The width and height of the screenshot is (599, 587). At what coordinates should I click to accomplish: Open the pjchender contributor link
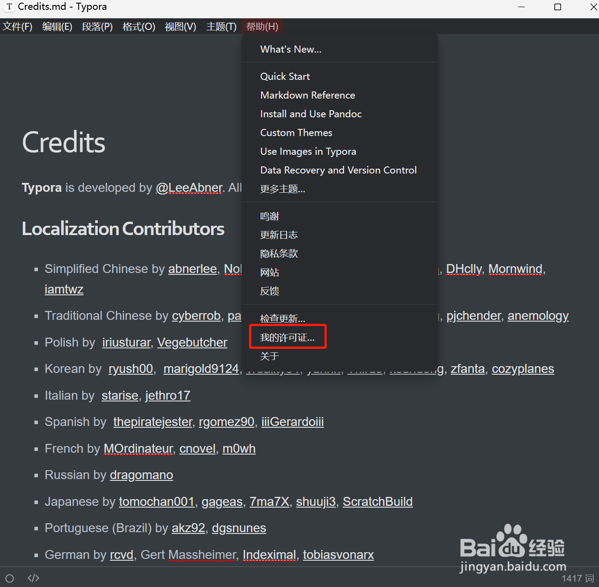coord(474,316)
